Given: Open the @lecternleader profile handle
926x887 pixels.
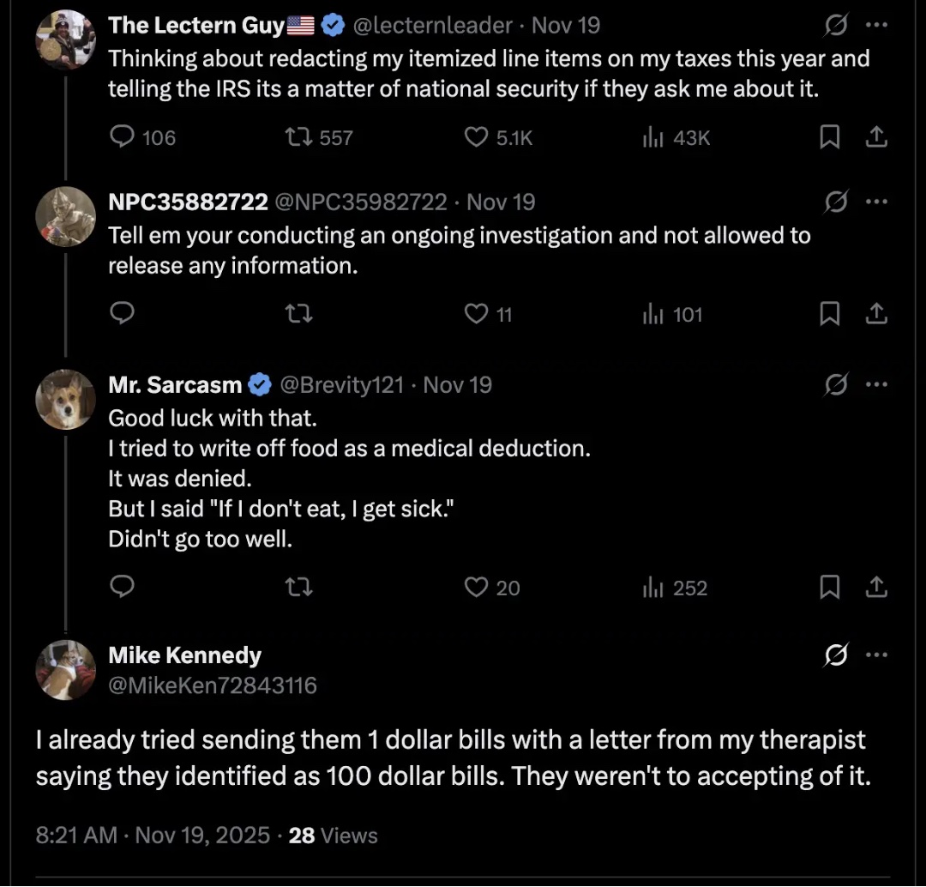Looking at the screenshot, I should point(433,26).
